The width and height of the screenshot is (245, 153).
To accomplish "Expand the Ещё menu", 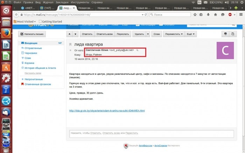I will pyautogui.click(x=191, y=34).
